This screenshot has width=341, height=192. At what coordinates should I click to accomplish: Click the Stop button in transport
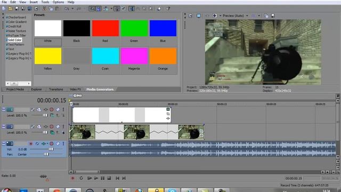(x=109, y=178)
